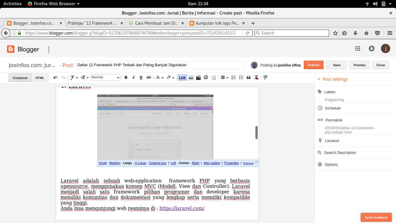The width and height of the screenshot is (396, 223).
Task: Show the Firefox bookmarks library
Action: click(x=344, y=33)
